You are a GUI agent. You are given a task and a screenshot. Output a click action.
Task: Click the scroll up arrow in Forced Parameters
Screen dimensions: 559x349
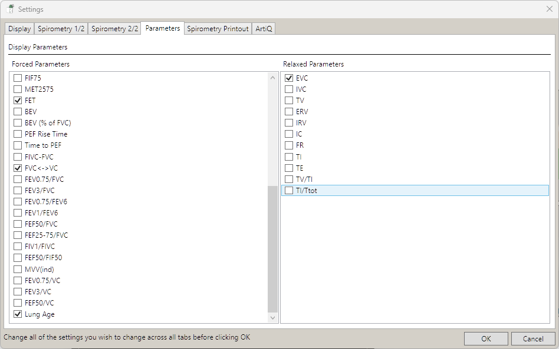[x=272, y=78]
